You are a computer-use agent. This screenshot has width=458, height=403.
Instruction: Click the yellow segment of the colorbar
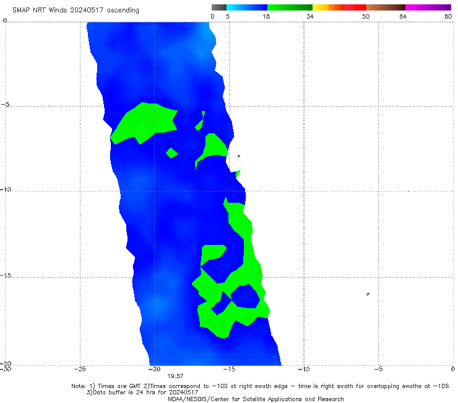tap(321, 7)
